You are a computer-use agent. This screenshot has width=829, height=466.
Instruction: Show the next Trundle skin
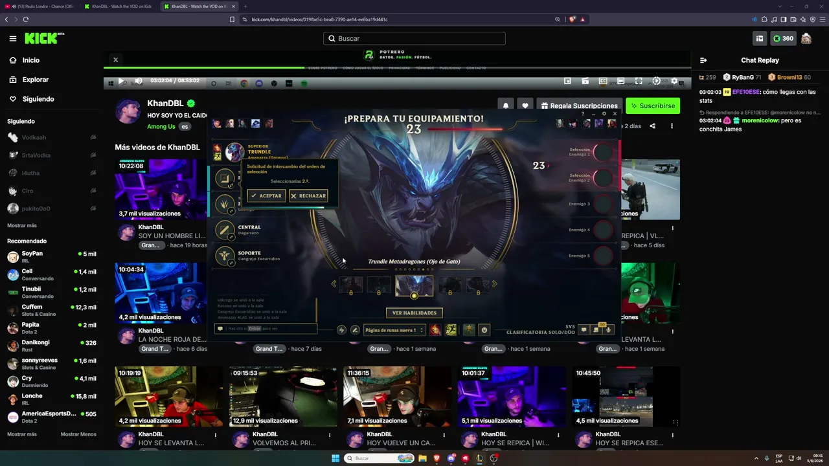(495, 284)
